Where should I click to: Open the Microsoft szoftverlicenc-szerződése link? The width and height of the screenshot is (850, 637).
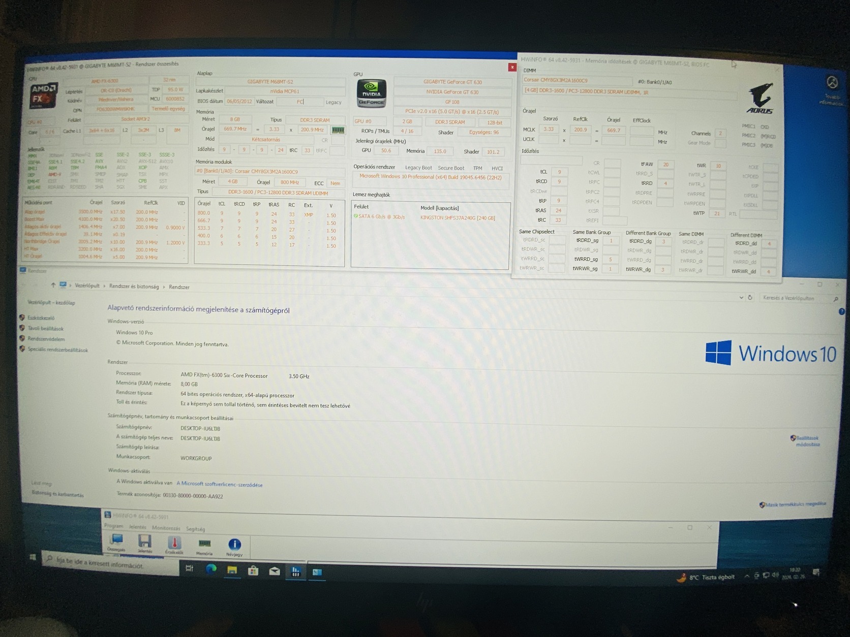[x=220, y=484]
